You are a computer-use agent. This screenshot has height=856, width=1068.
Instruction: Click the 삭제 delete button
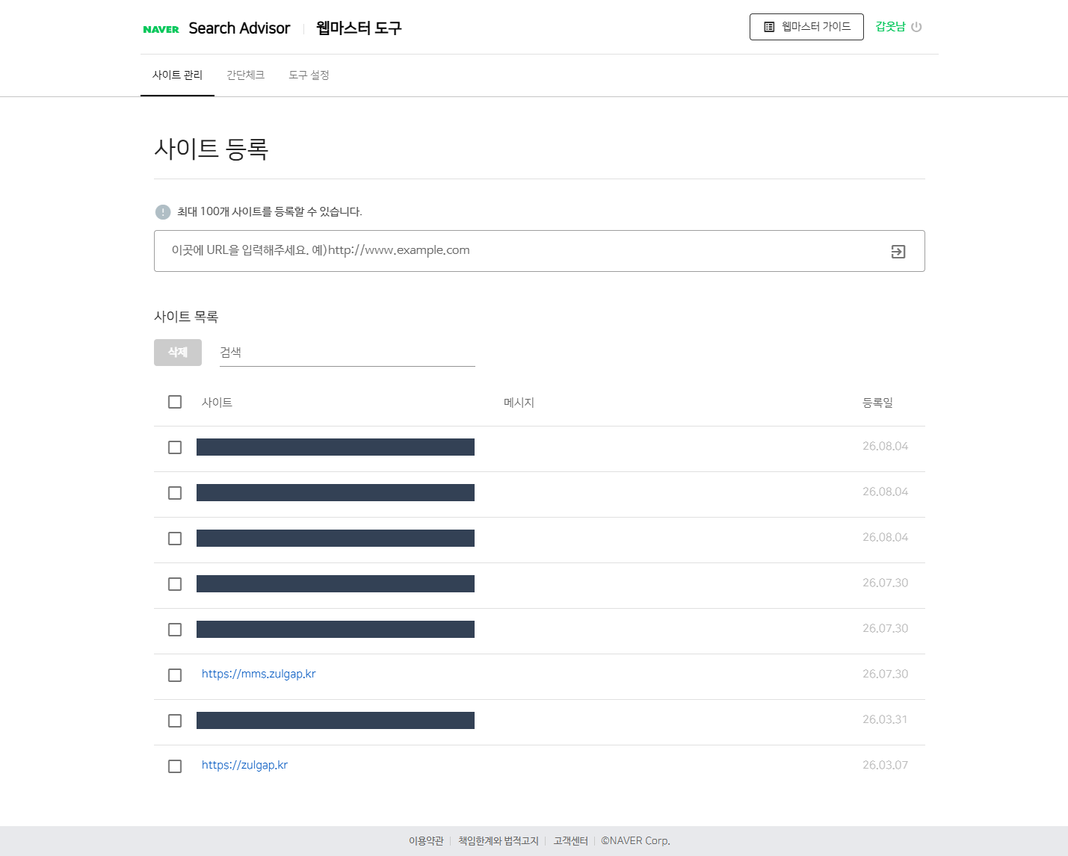point(178,353)
